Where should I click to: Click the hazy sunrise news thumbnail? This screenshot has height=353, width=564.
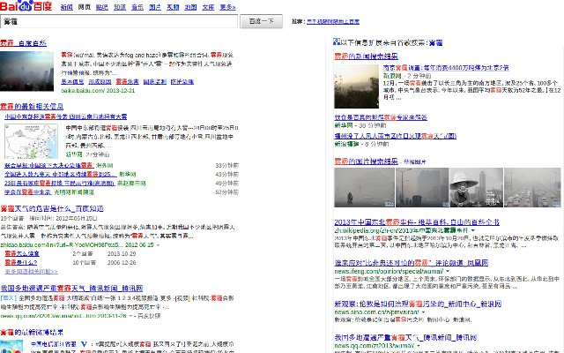point(356,86)
